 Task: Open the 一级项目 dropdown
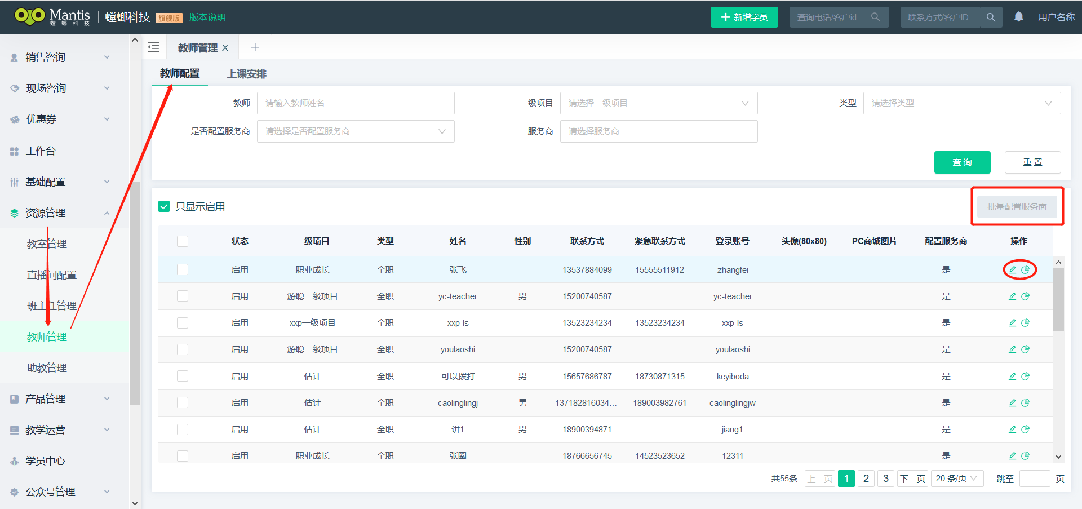click(659, 103)
